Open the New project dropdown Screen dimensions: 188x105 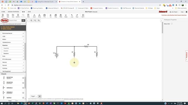click(3, 15)
